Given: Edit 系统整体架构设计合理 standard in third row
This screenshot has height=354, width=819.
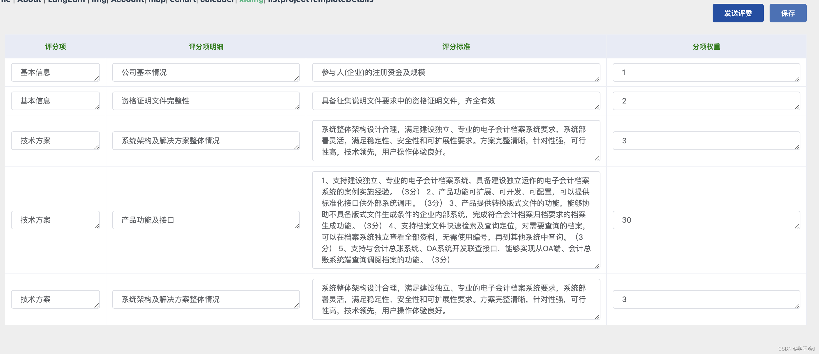Looking at the screenshot, I should (x=456, y=141).
